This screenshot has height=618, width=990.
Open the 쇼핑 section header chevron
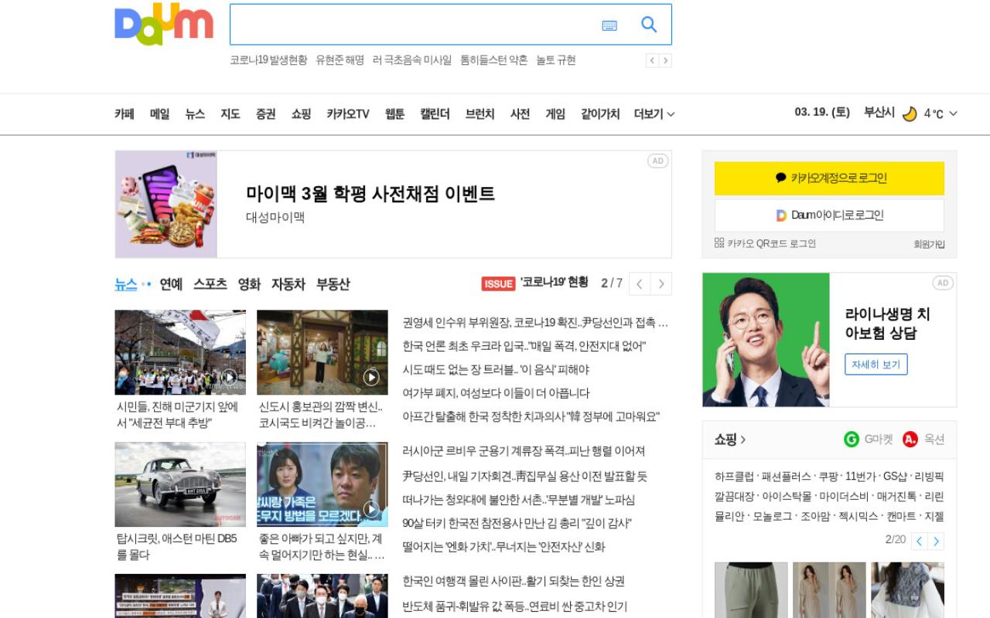(742, 440)
